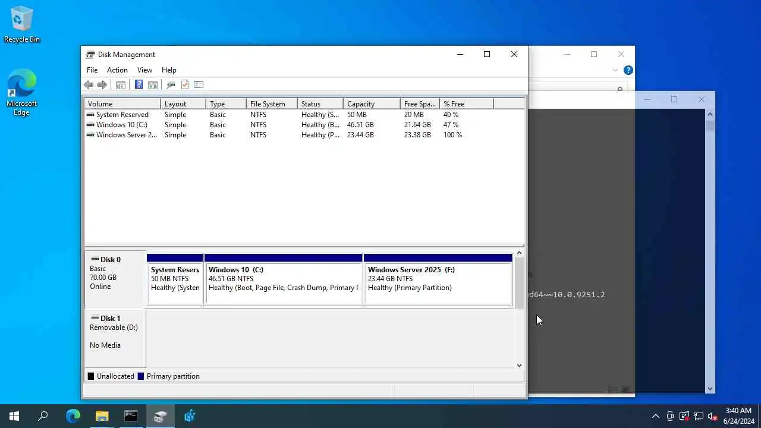Click the Disk Management title bar icon

tap(90, 55)
